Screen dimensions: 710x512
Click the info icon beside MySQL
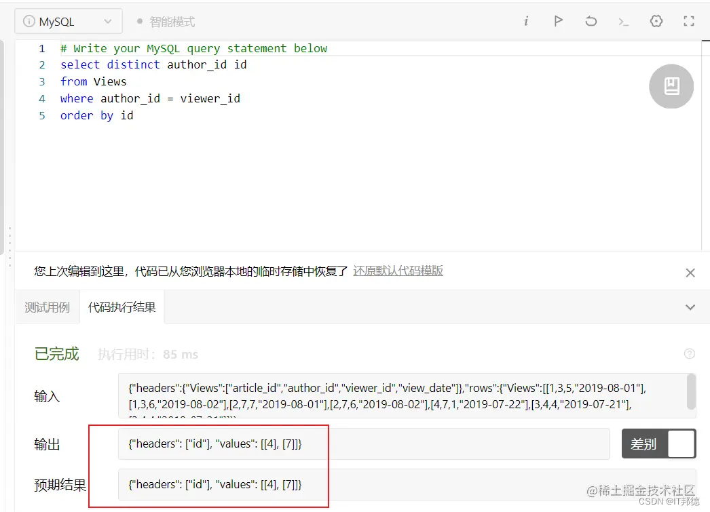[x=29, y=21]
